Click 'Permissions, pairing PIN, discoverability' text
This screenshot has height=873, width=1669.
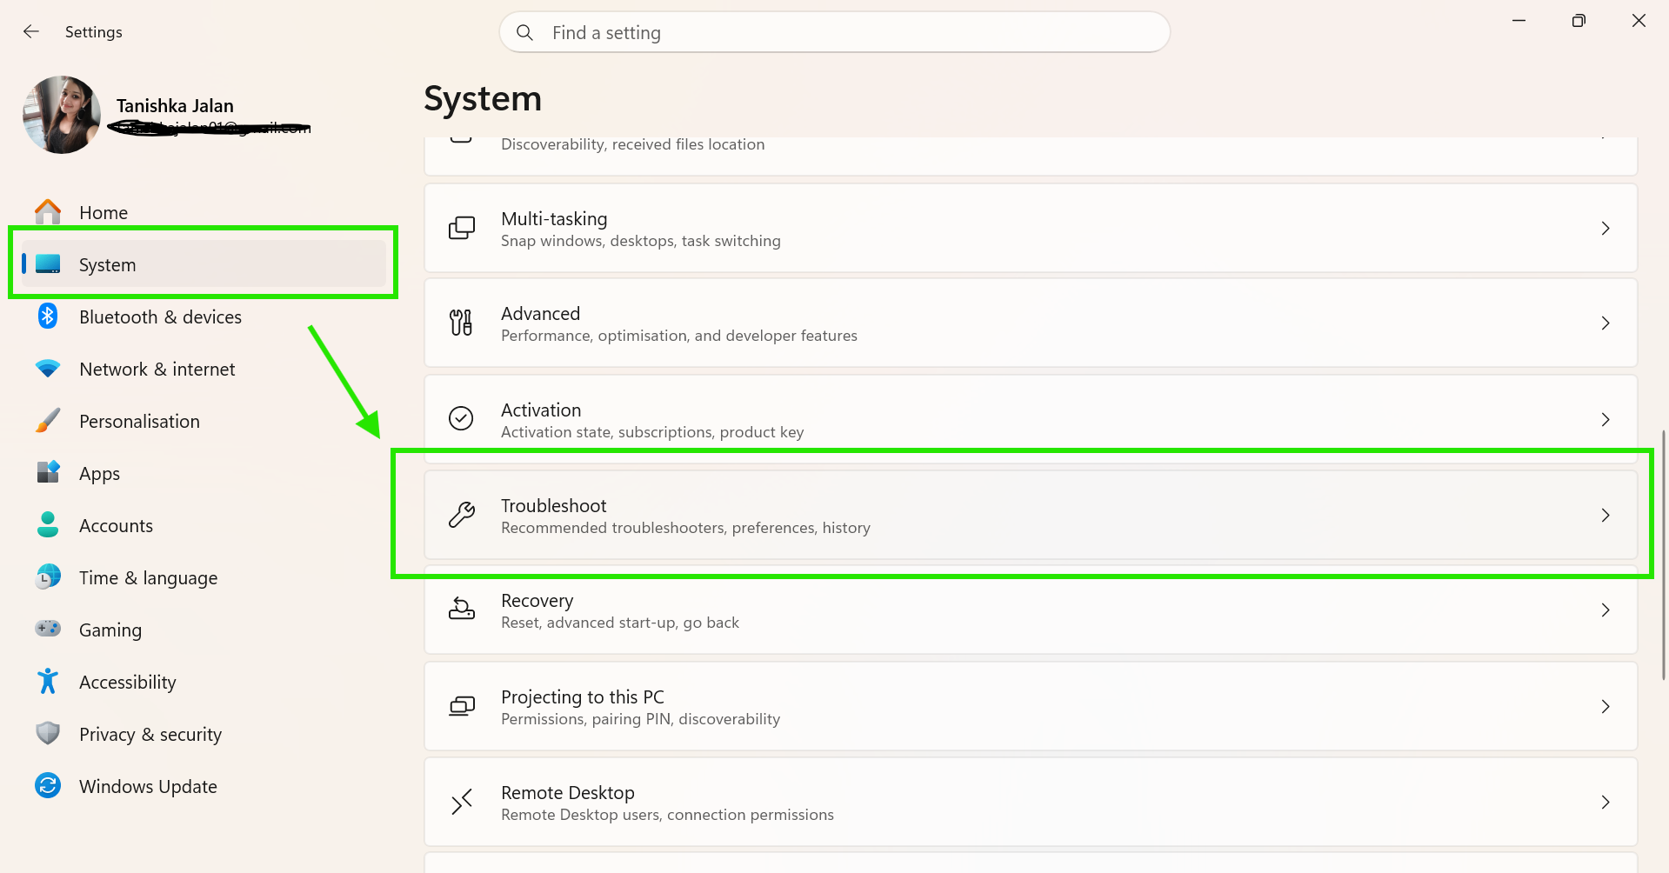point(640,719)
